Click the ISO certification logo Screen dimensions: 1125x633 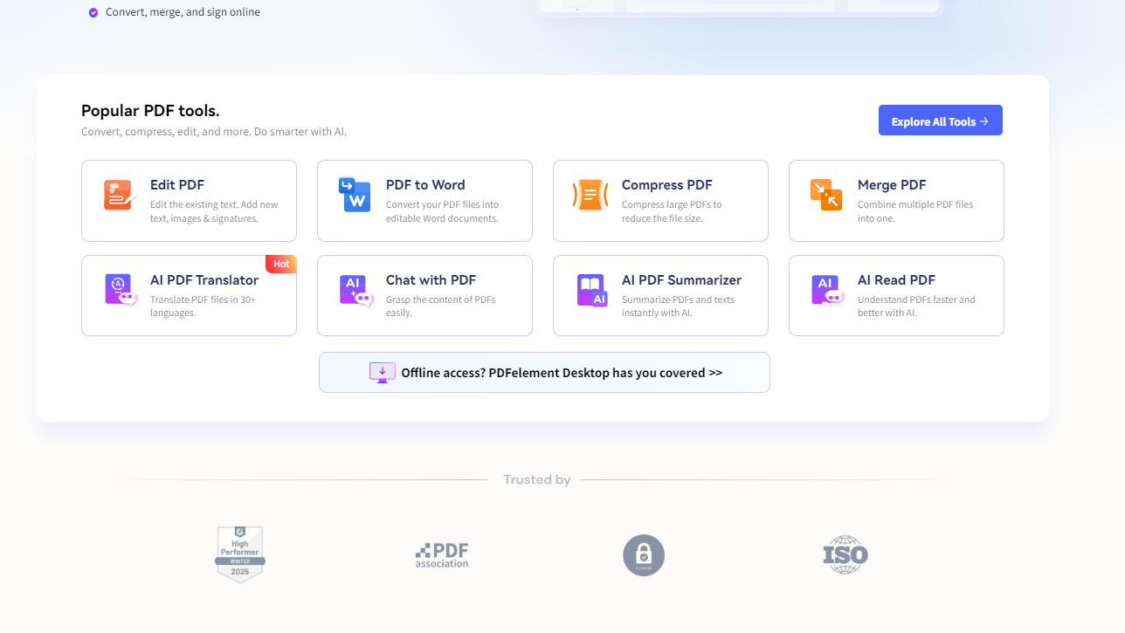(845, 555)
